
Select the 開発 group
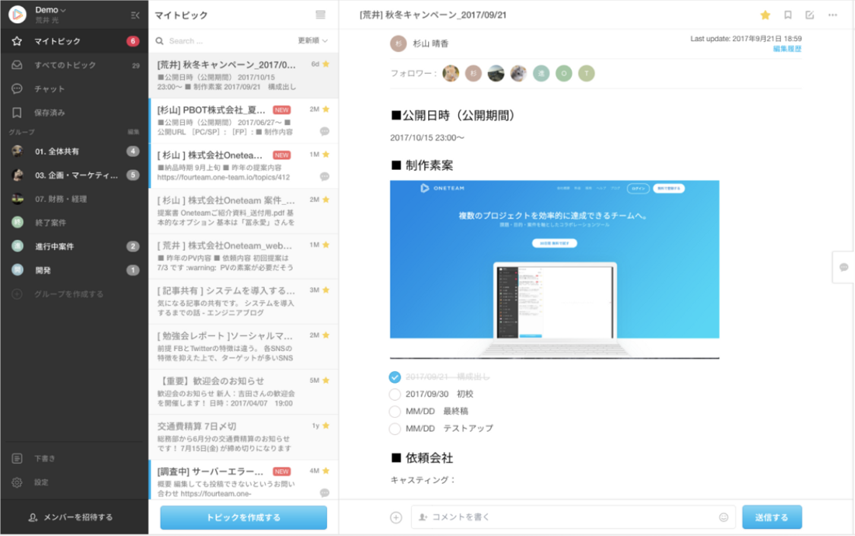click(74, 270)
